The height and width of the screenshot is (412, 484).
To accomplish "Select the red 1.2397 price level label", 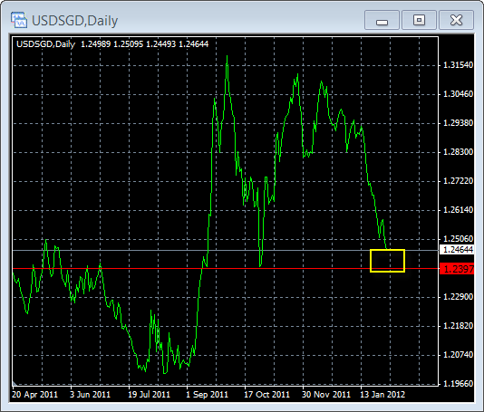I will pos(457,269).
